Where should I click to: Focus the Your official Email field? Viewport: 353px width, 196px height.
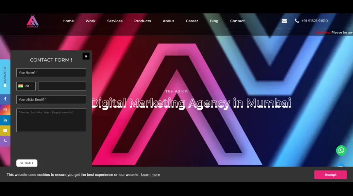click(51, 100)
